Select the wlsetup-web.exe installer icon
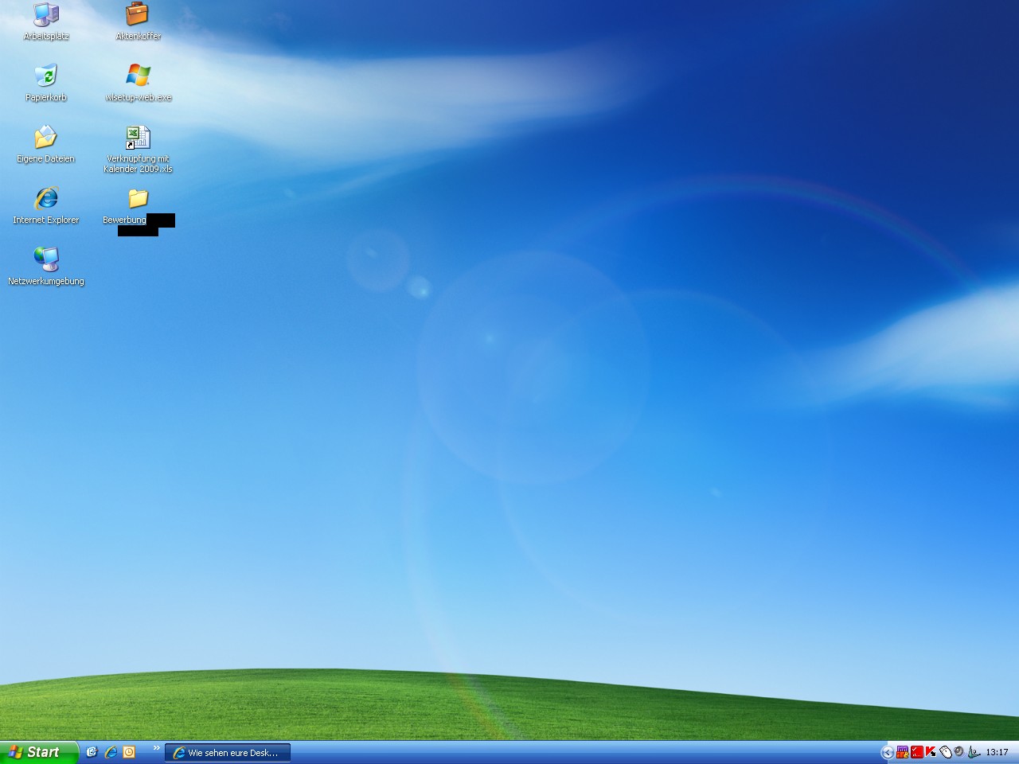The image size is (1019, 764). point(138,76)
